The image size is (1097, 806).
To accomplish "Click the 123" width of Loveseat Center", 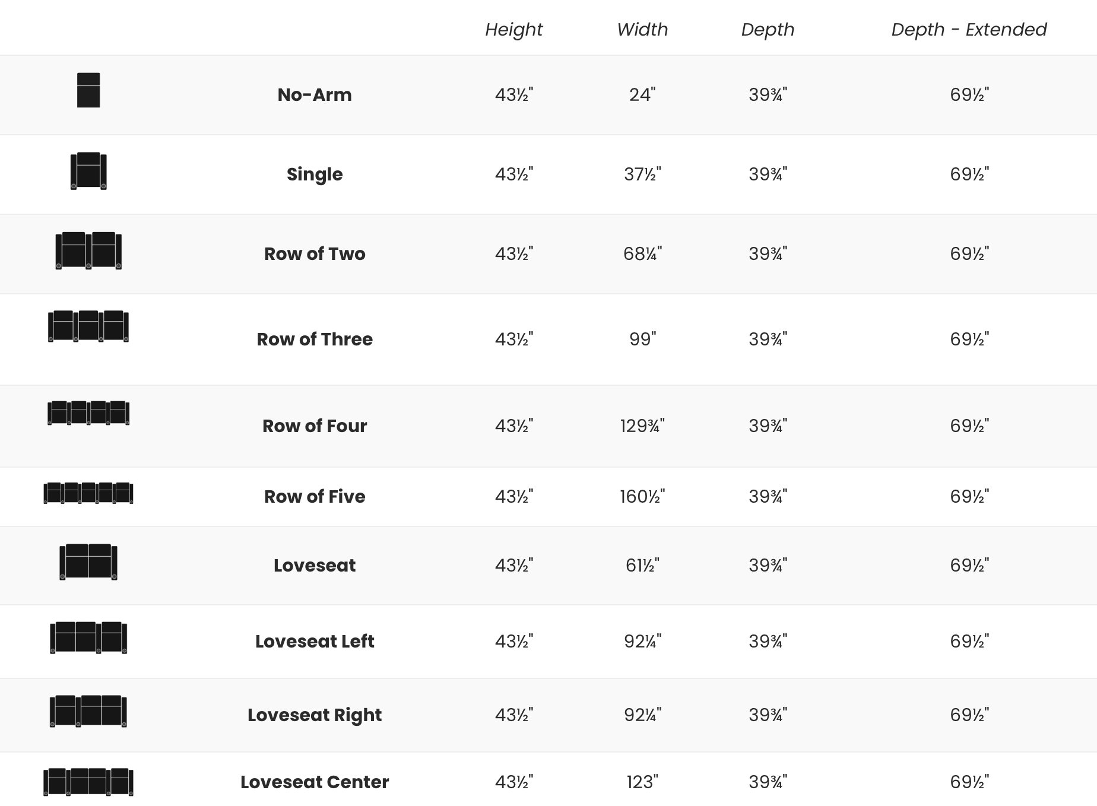I will (x=642, y=782).
